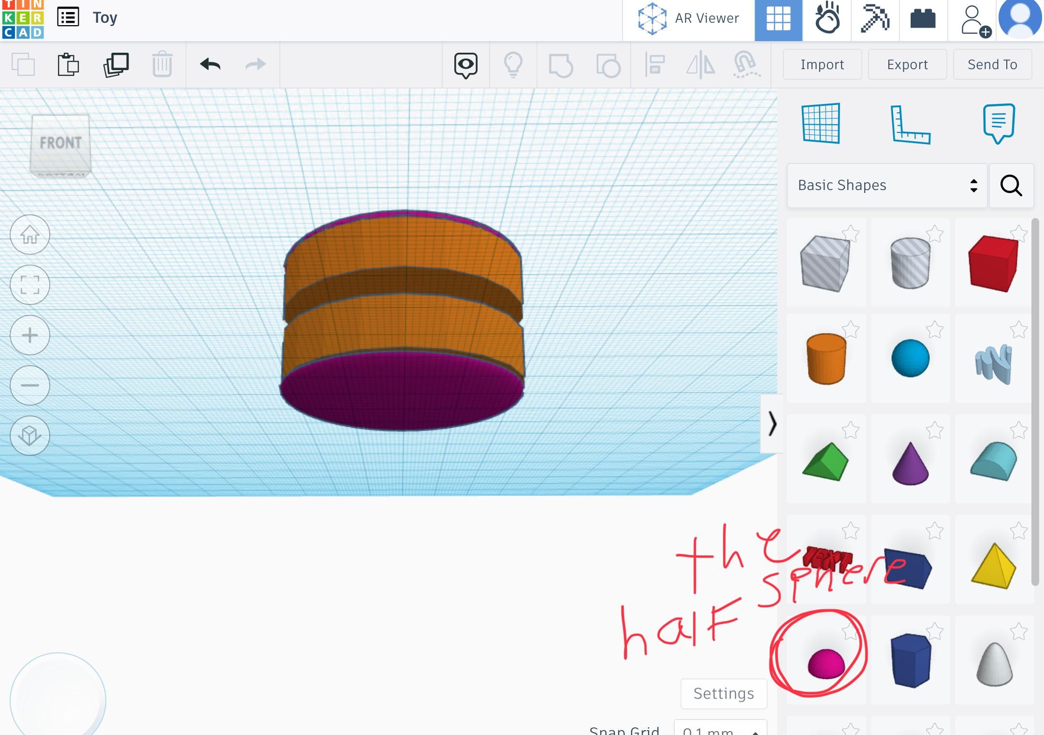Viewport: 1044px width, 735px height.
Task: Open the Bricks view icon
Action: tap(923, 19)
